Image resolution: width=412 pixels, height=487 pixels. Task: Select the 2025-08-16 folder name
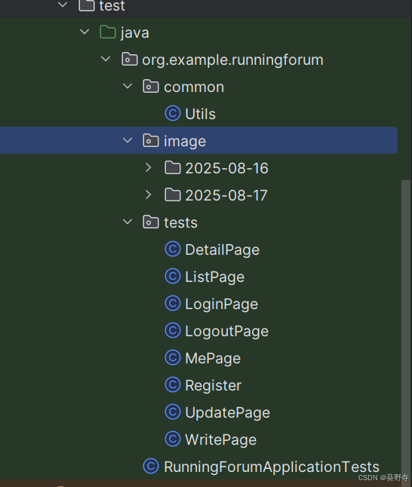point(226,168)
